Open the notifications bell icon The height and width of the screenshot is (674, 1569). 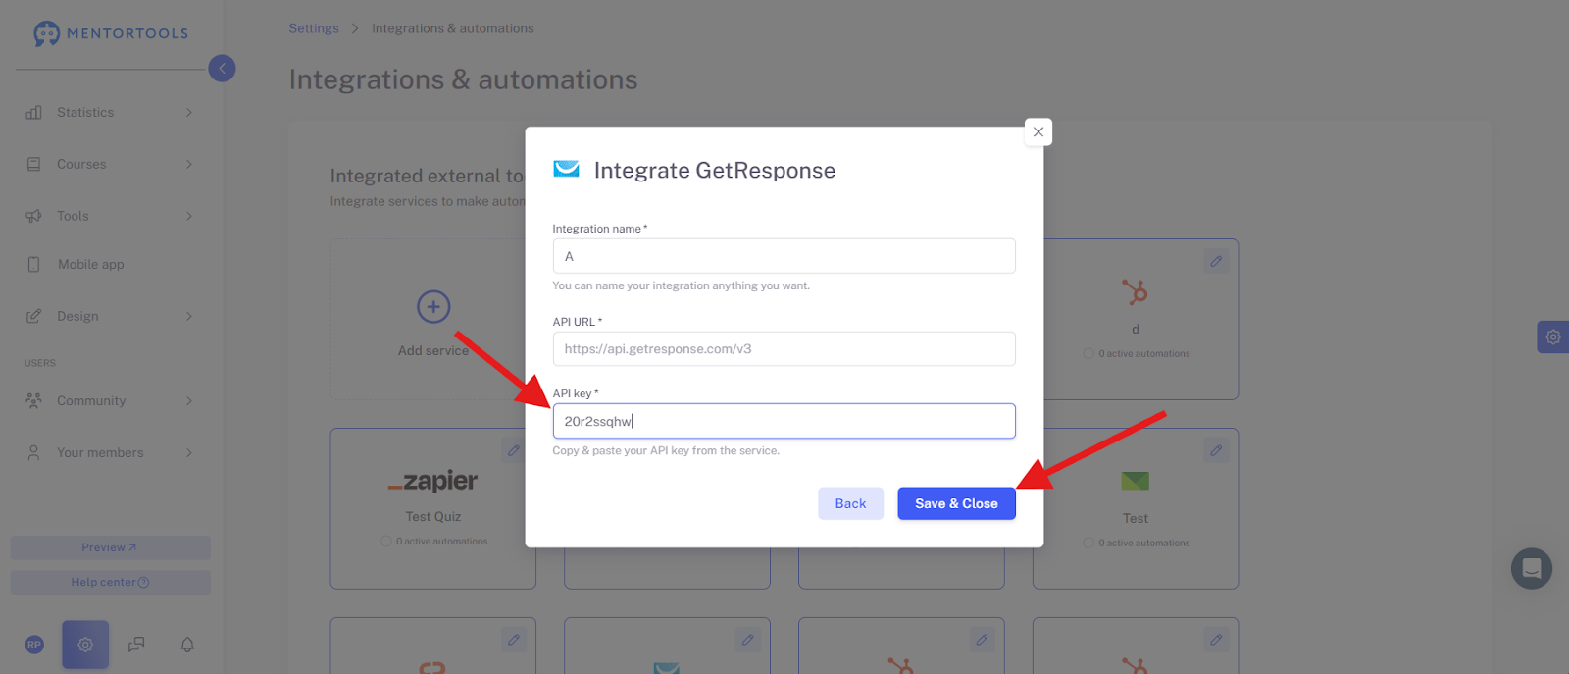pos(187,645)
